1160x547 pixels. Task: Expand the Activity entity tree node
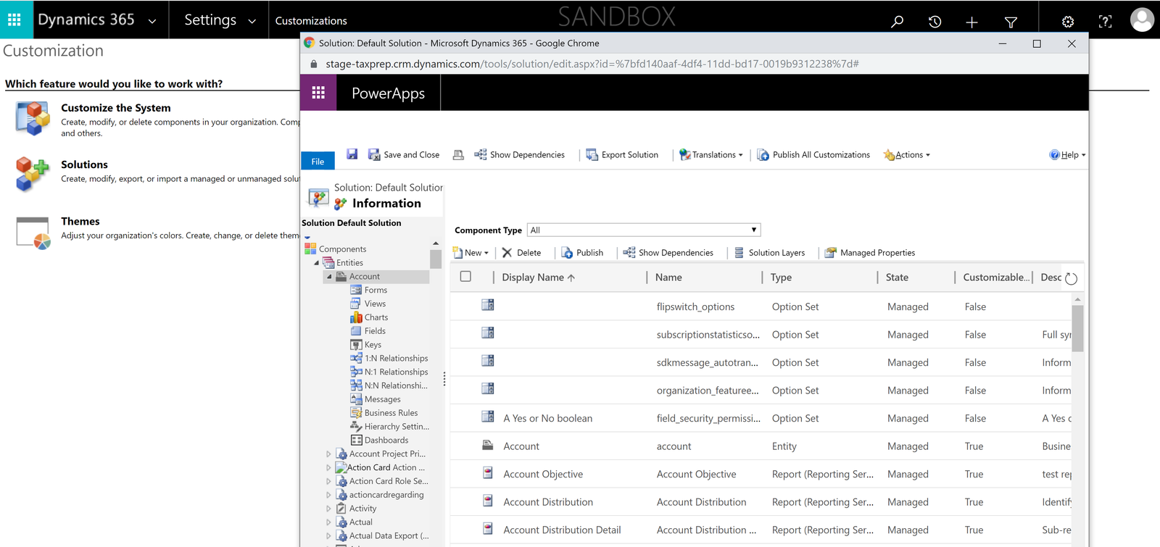point(328,509)
